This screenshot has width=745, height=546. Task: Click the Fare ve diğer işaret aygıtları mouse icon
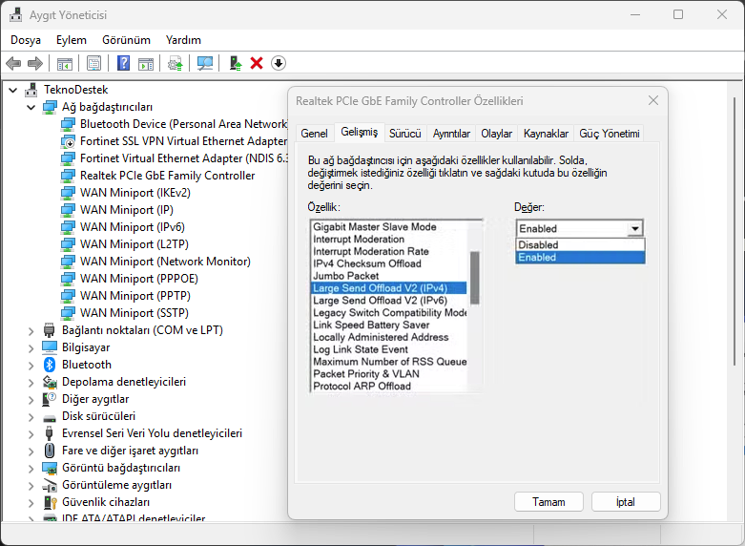pyautogui.click(x=50, y=451)
